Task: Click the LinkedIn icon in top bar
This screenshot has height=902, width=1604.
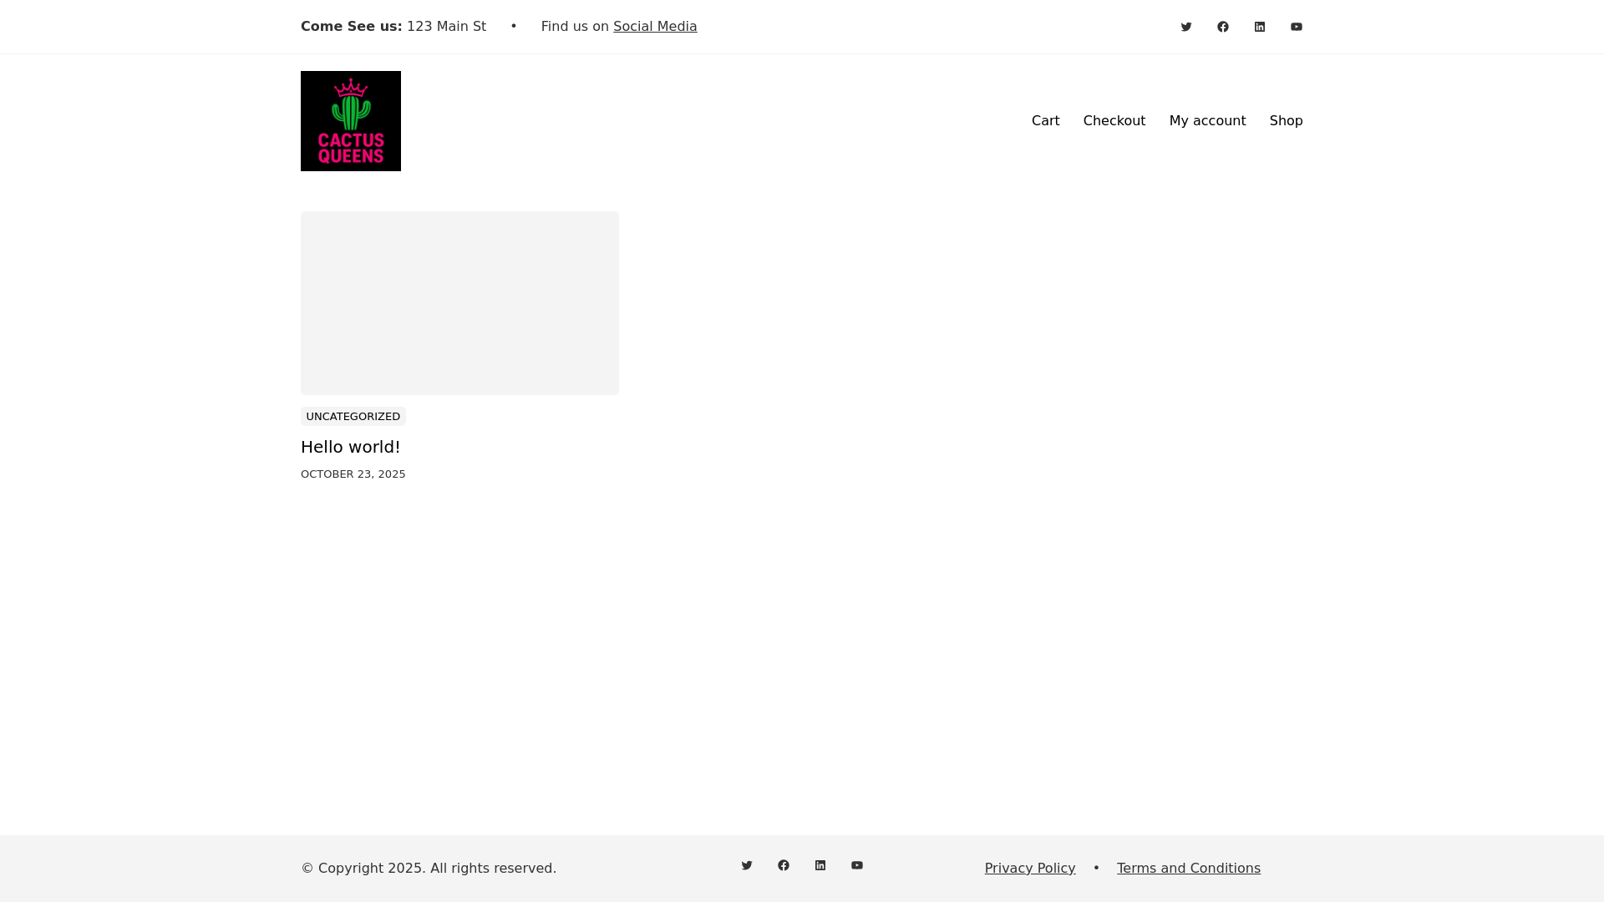Action: pyautogui.click(x=1260, y=27)
